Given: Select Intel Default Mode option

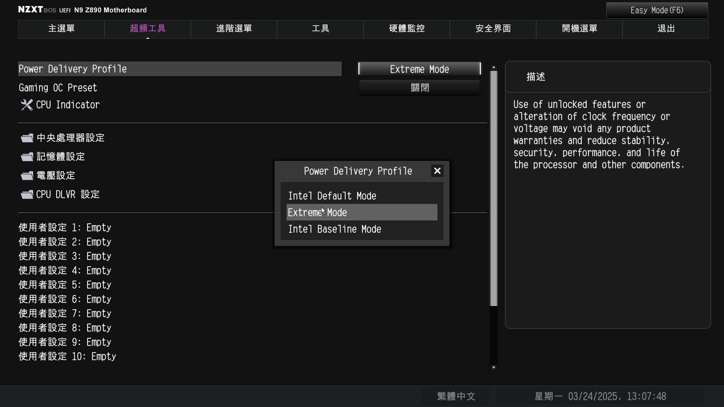Looking at the screenshot, I should click(362, 196).
